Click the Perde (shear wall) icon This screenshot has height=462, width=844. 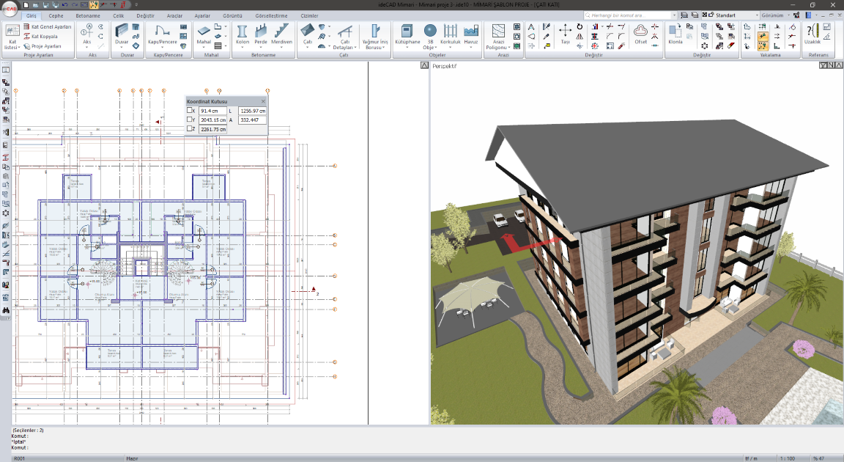pyautogui.click(x=261, y=32)
